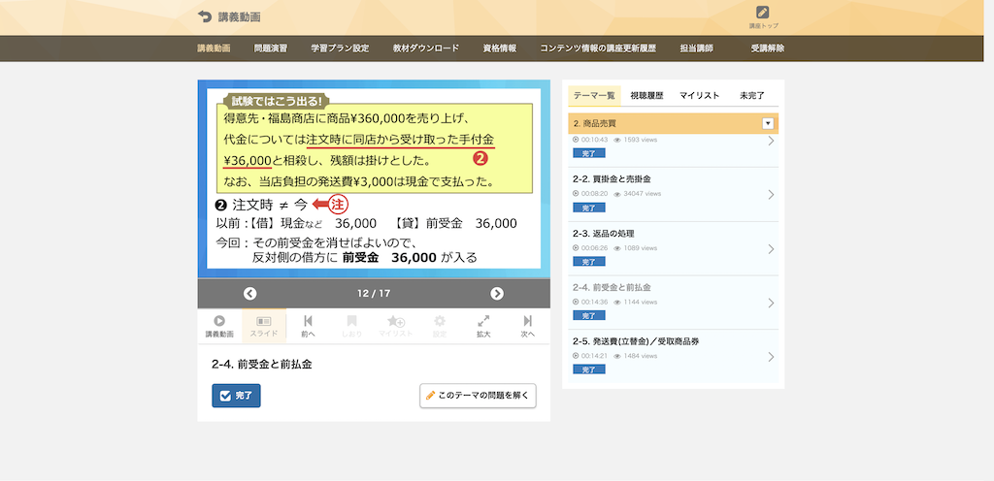Switch to 講義動画 video playback mode
This screenshot has height=481, width=994.
[x=219, y=326]
